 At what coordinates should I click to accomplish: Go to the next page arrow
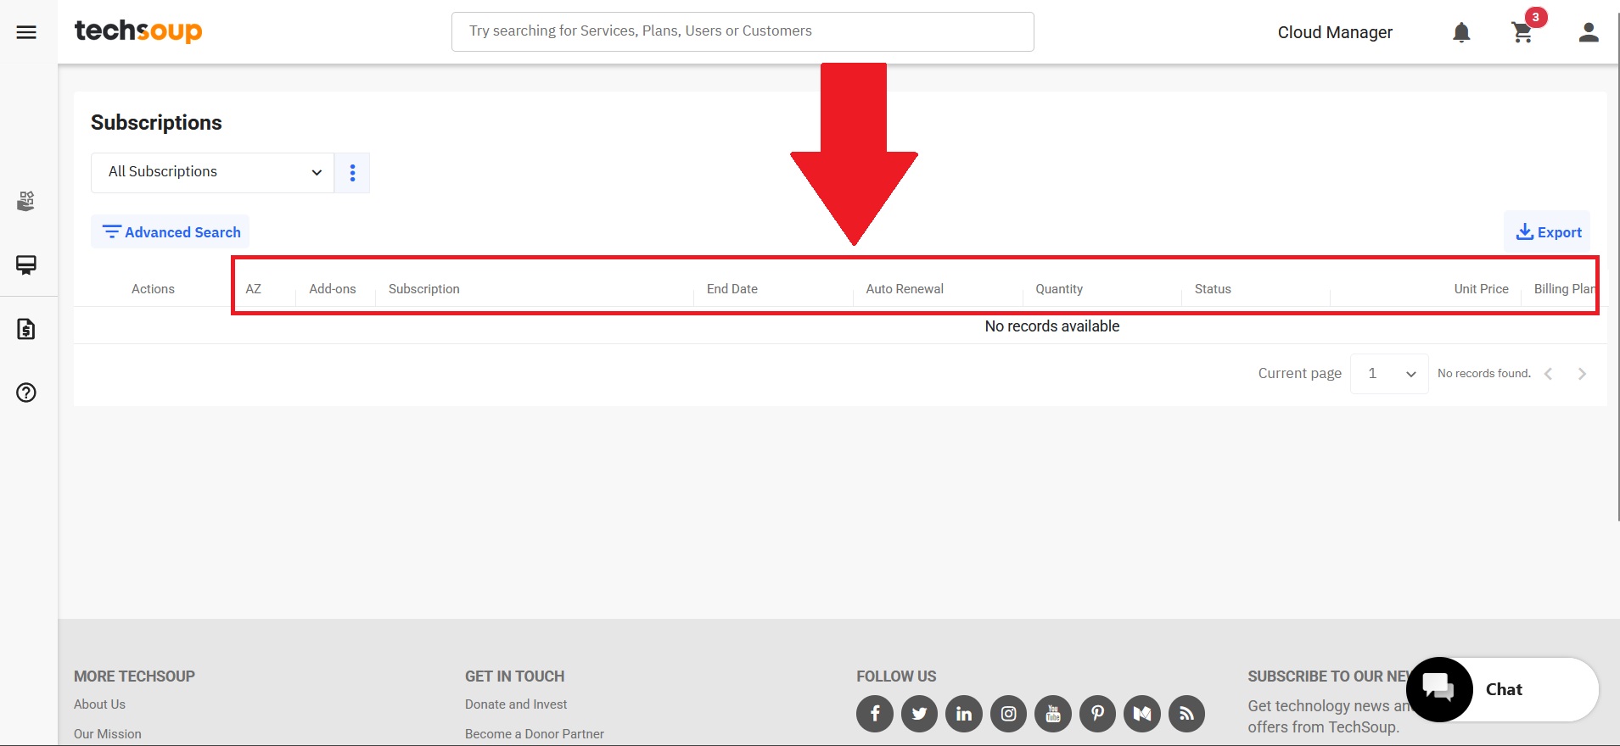coord(1582,374)
